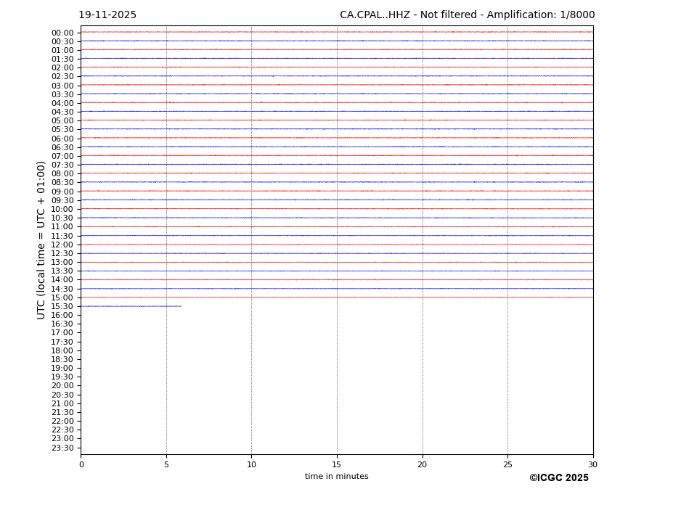
Task: Select the 20:00 time row label
Action: (62, 386)
